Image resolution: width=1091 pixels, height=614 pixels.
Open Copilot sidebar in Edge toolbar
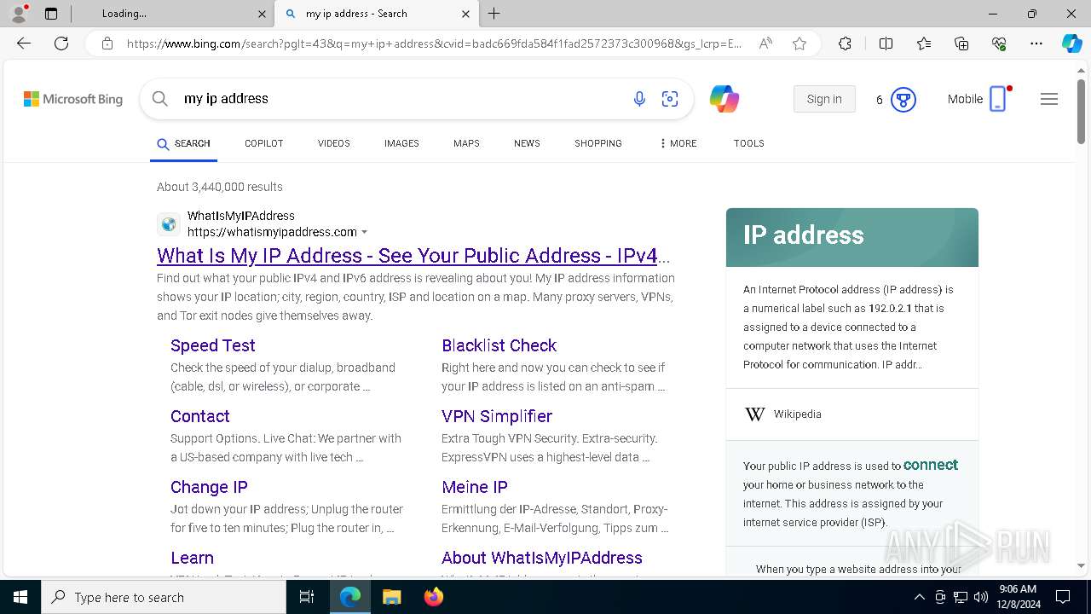[1071, 43]
